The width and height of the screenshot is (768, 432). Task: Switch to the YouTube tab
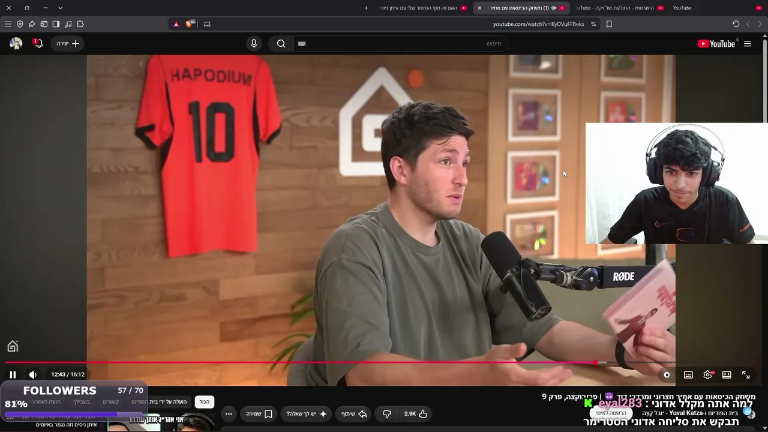click(713, 8)
